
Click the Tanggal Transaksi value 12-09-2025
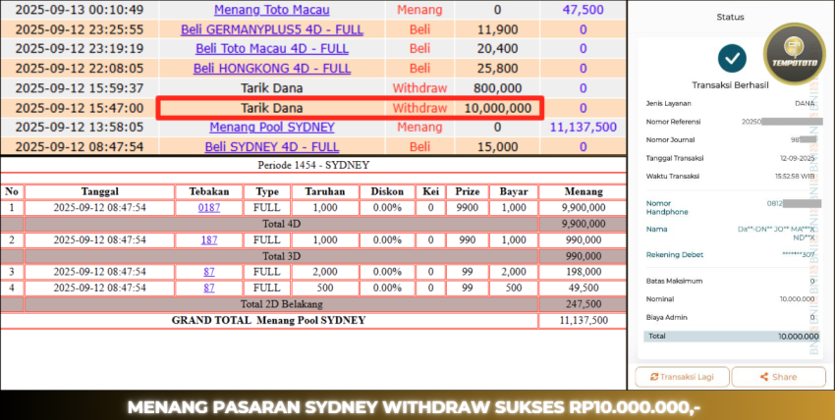tap(796, 158)
